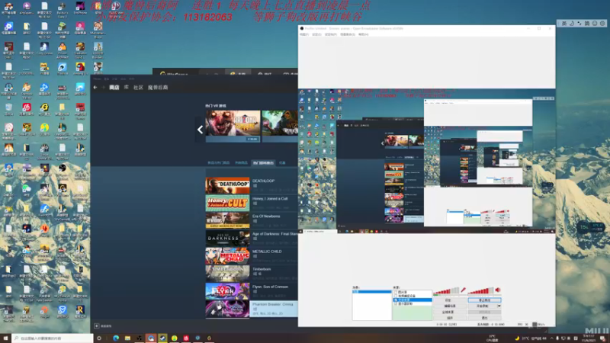Viewport: 610px width, 343px height.
Task: Open File Explorer from the taskbar
Action: 127,338
